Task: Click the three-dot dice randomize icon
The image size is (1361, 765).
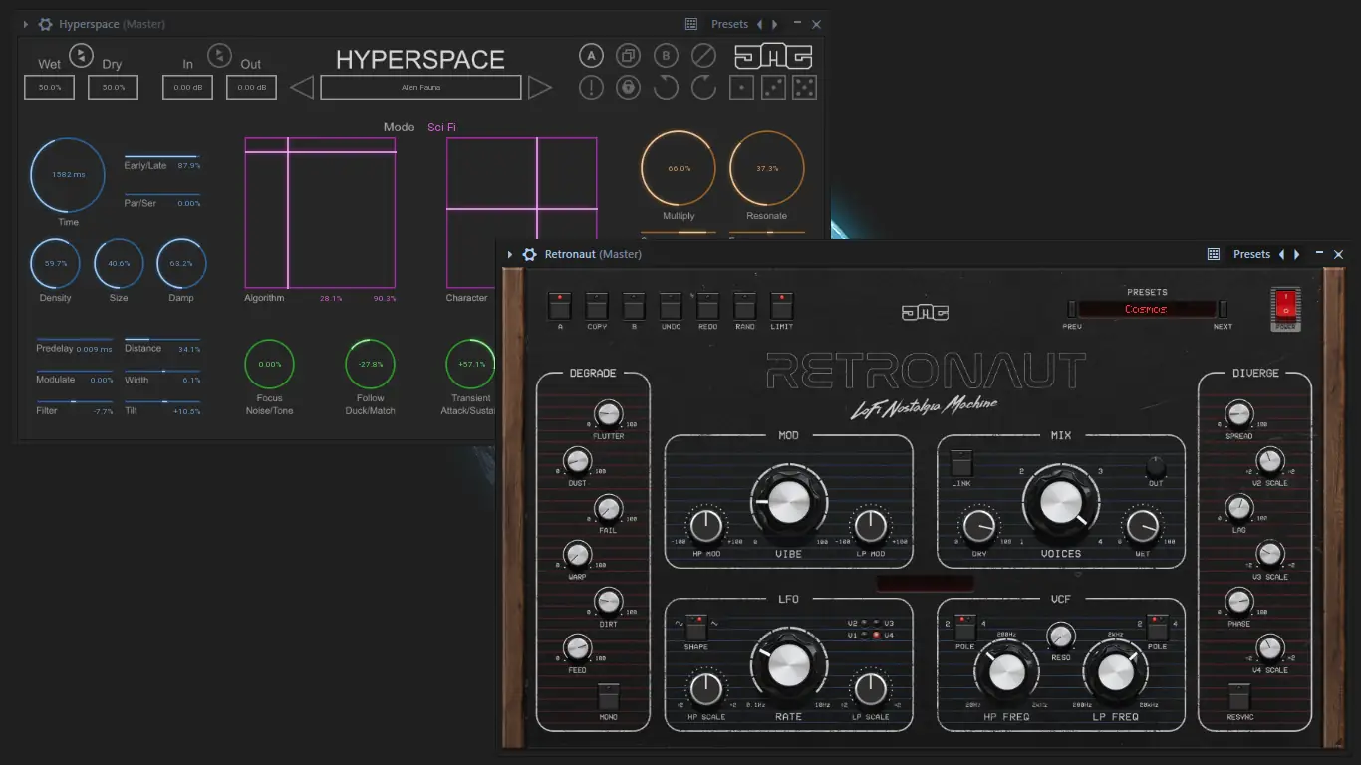Action: coord(773,88)
